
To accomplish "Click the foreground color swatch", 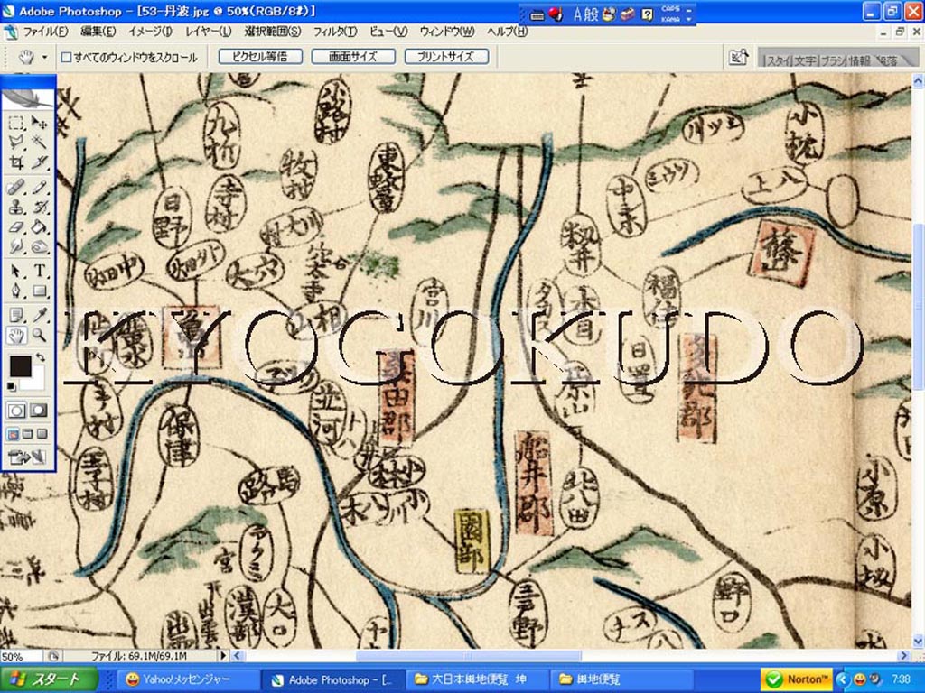I will (20, 365).
